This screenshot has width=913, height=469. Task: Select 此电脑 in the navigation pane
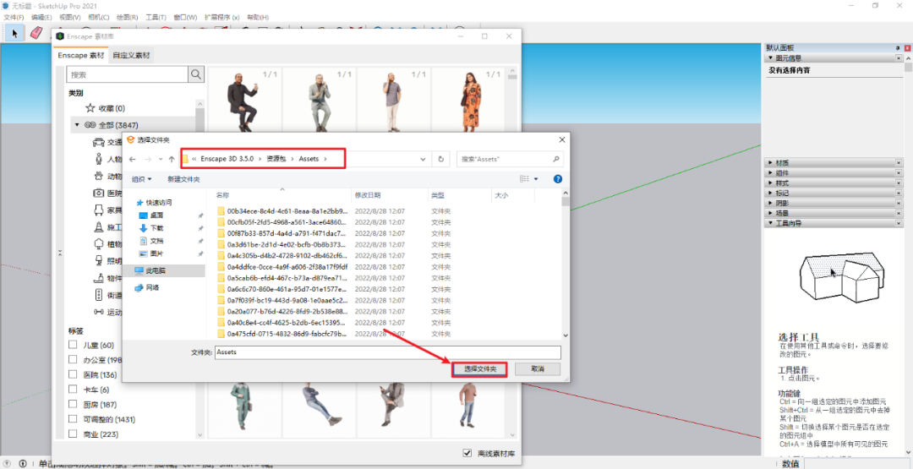156,270
